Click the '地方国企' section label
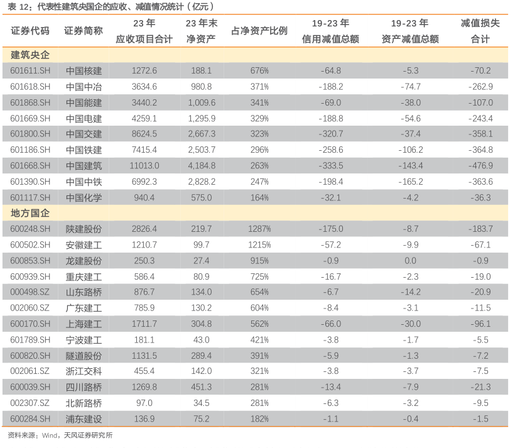 point(30,213)
